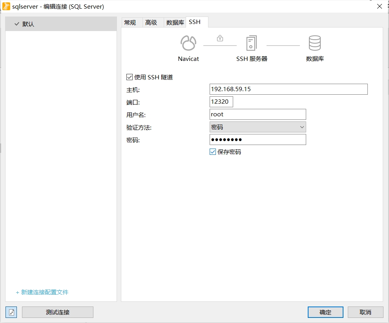Click the 用户名 input field
389x323 pixels.
tap(258, 114)
